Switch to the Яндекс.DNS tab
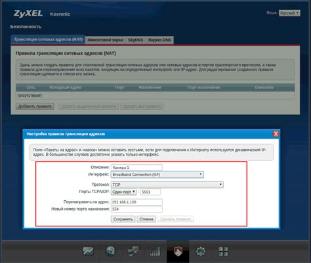The height and width of the screenshot is (263, 311). (159, 40)
